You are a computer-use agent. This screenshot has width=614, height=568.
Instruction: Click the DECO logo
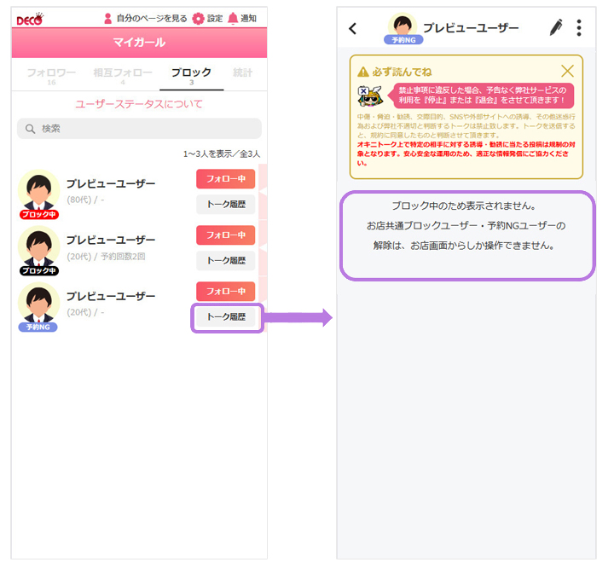pos(30,18)
